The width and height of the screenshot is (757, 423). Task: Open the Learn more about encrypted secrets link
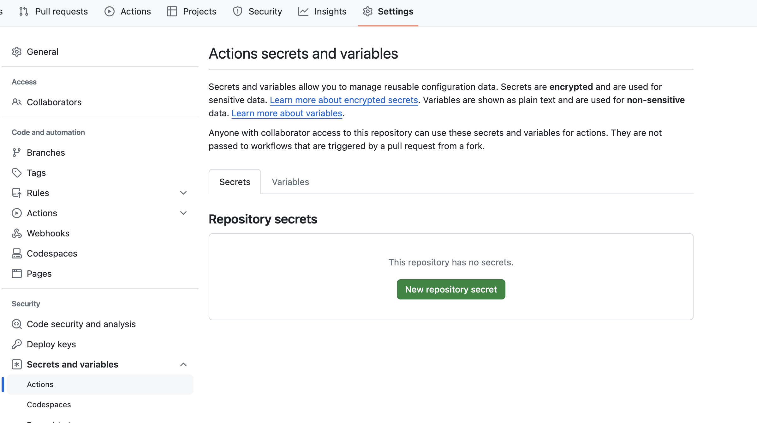point(344,100)
